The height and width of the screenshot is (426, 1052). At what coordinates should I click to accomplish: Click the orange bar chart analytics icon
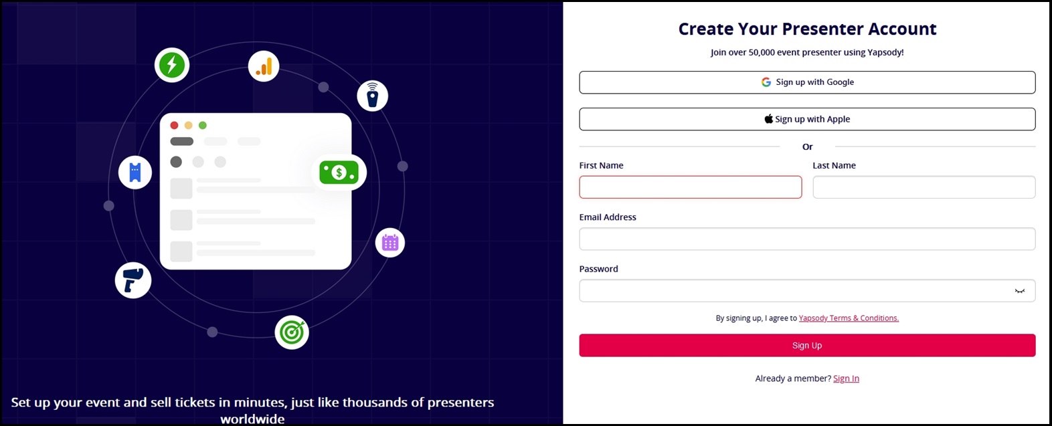click(264, 66)
